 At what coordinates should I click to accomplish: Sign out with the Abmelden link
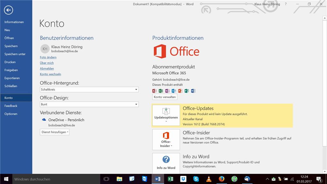coord(47,68)
